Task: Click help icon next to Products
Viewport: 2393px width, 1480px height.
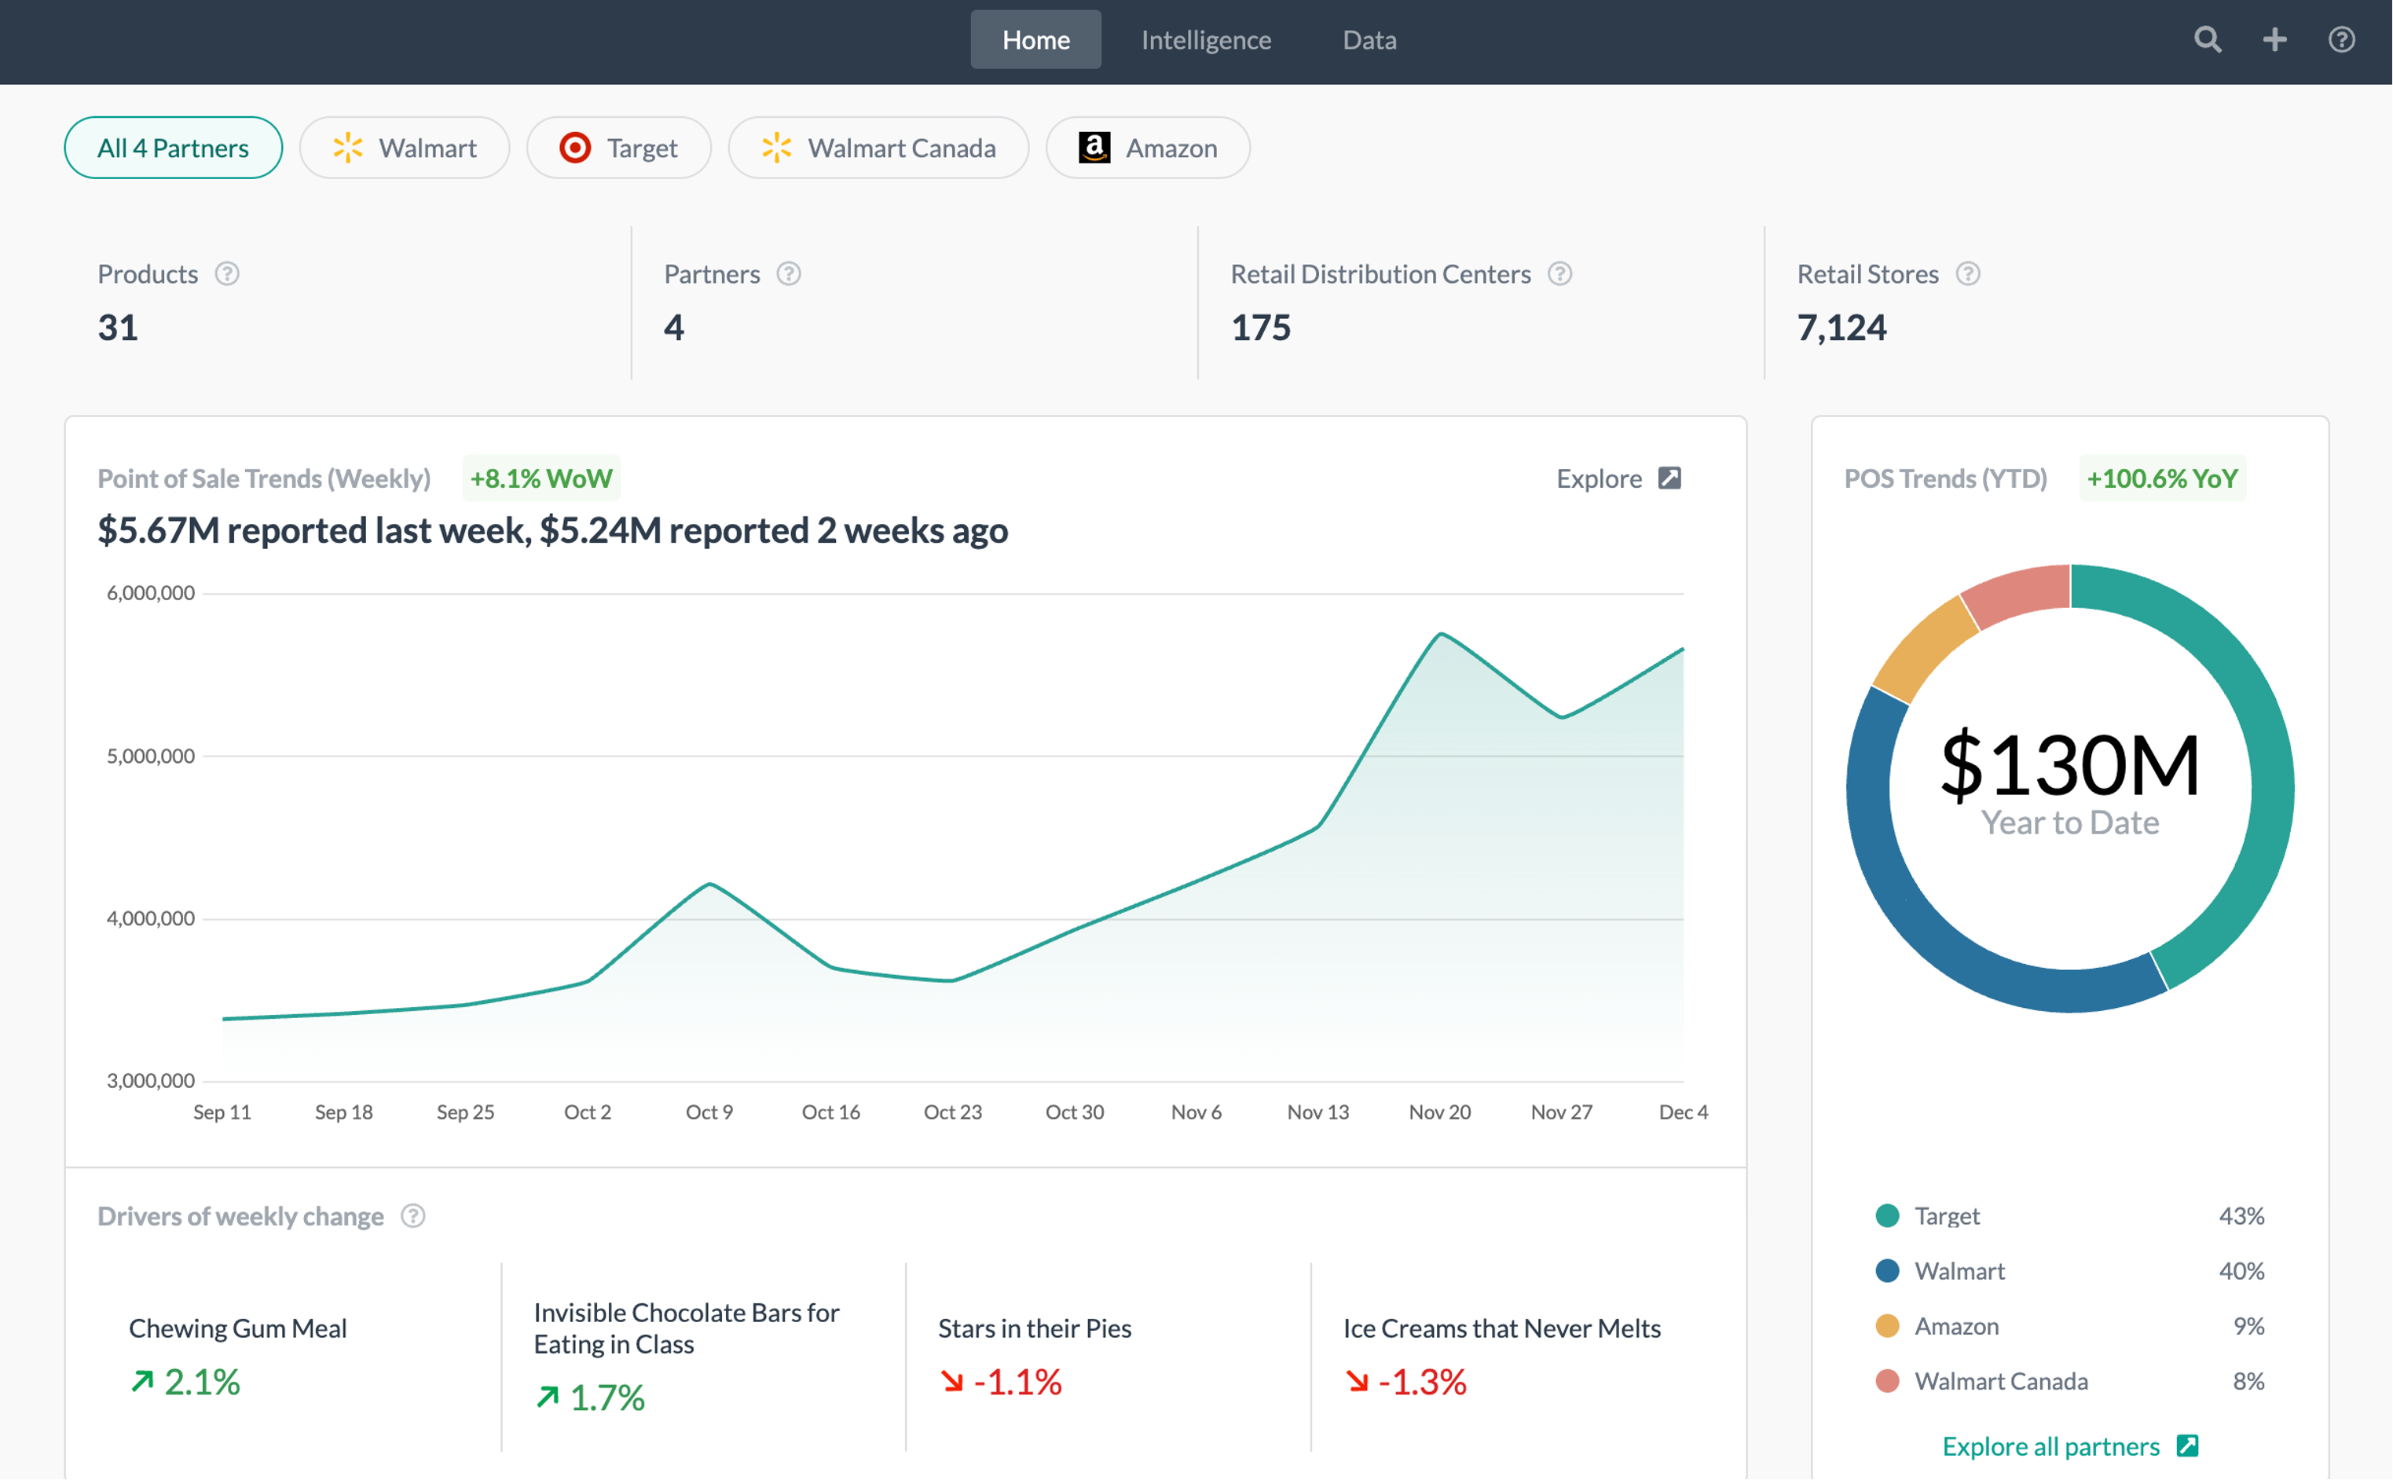Action: (x=227, y=274)
